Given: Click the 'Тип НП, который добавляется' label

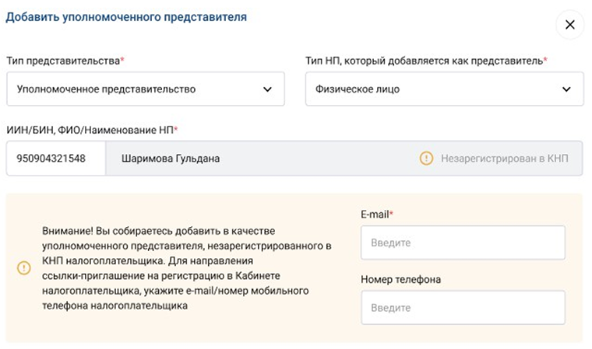Looking at the screenshot, I should coord(425,61).
